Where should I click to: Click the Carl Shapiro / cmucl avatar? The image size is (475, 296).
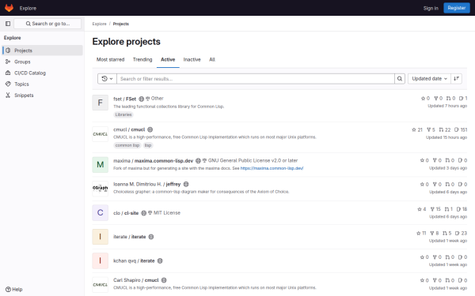click(101, 284)
